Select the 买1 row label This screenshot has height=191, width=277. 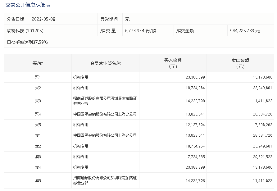[x=38, y=77]
